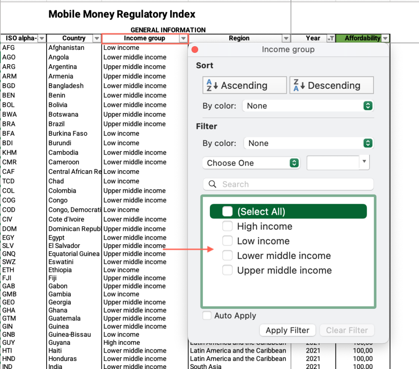The width and height of the screenshot is (419, 369).
Task: Expand the filter value combo box arrow
Action: pyautogui.click(x=364, y=162)
